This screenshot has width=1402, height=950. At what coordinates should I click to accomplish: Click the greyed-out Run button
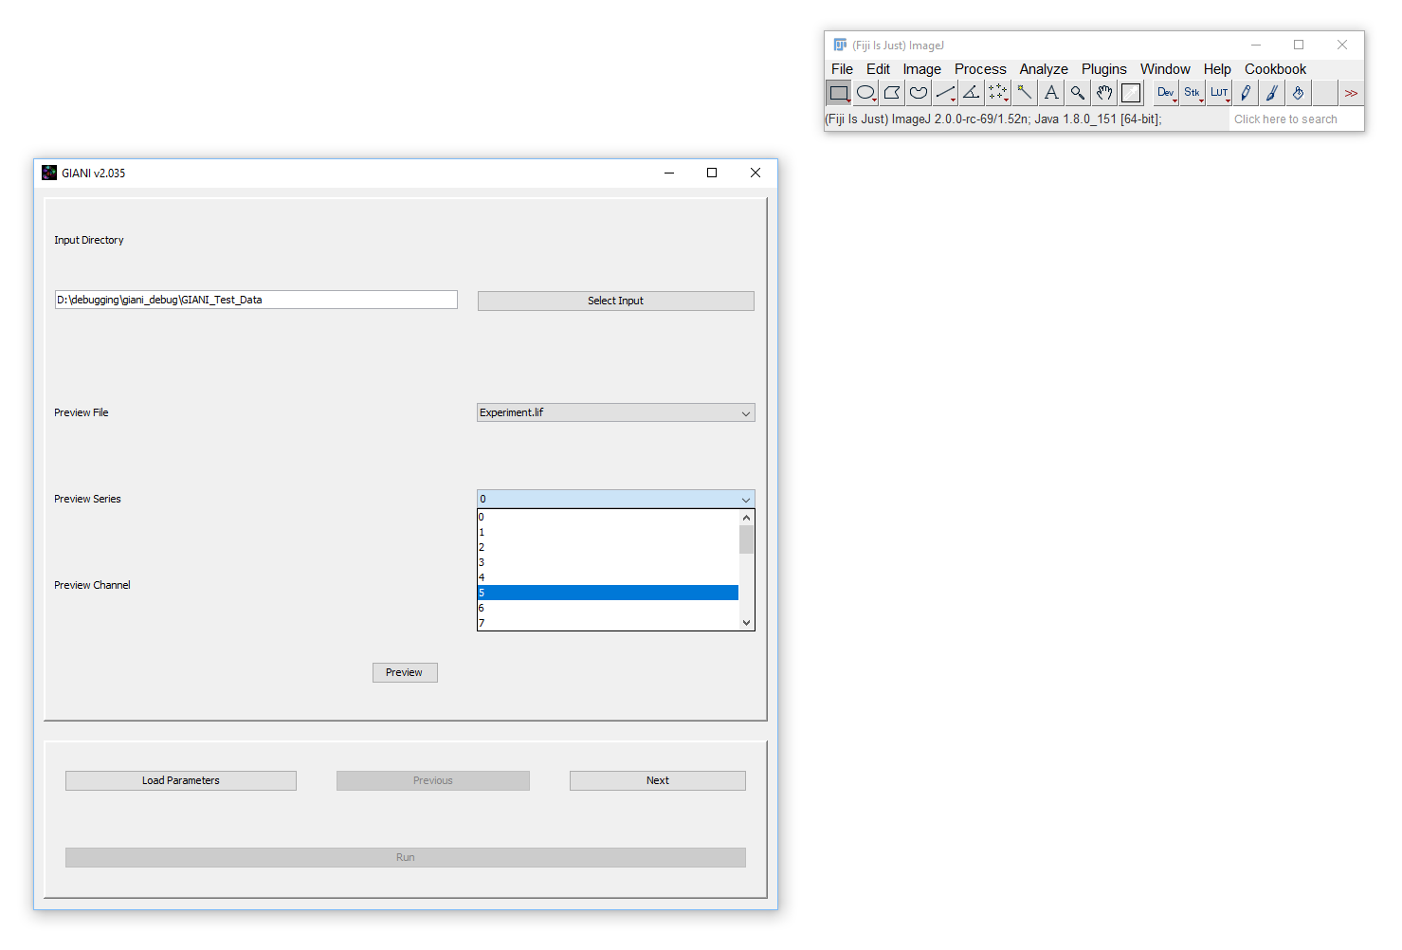(x=406, y=857)
